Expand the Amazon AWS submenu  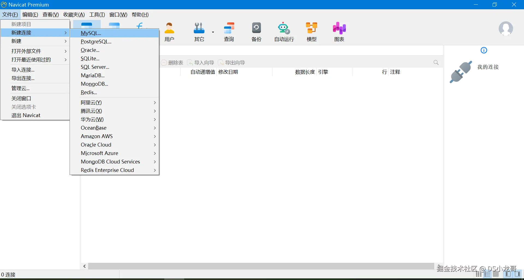[x=115, y=136]
